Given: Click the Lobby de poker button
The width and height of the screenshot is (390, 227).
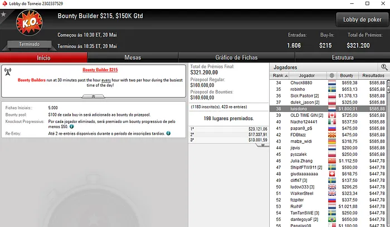Looking at the screenshot, I should [362, 19].
